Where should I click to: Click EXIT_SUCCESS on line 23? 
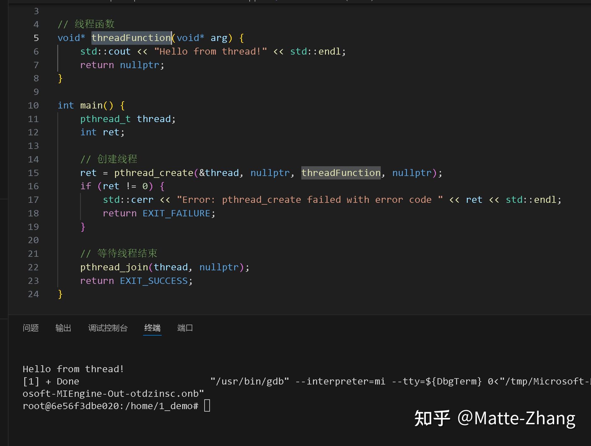tap(155, 281)
